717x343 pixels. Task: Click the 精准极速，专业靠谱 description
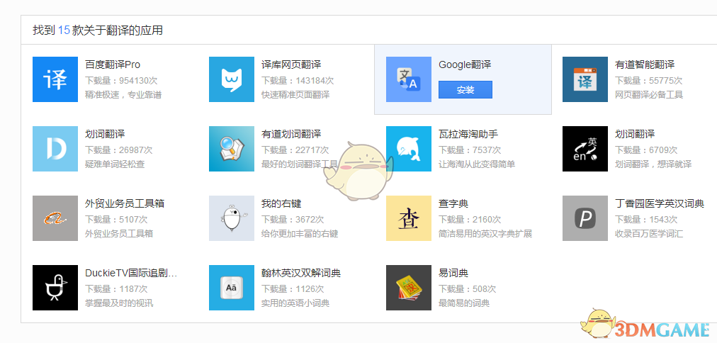click(x=123, y=95)
